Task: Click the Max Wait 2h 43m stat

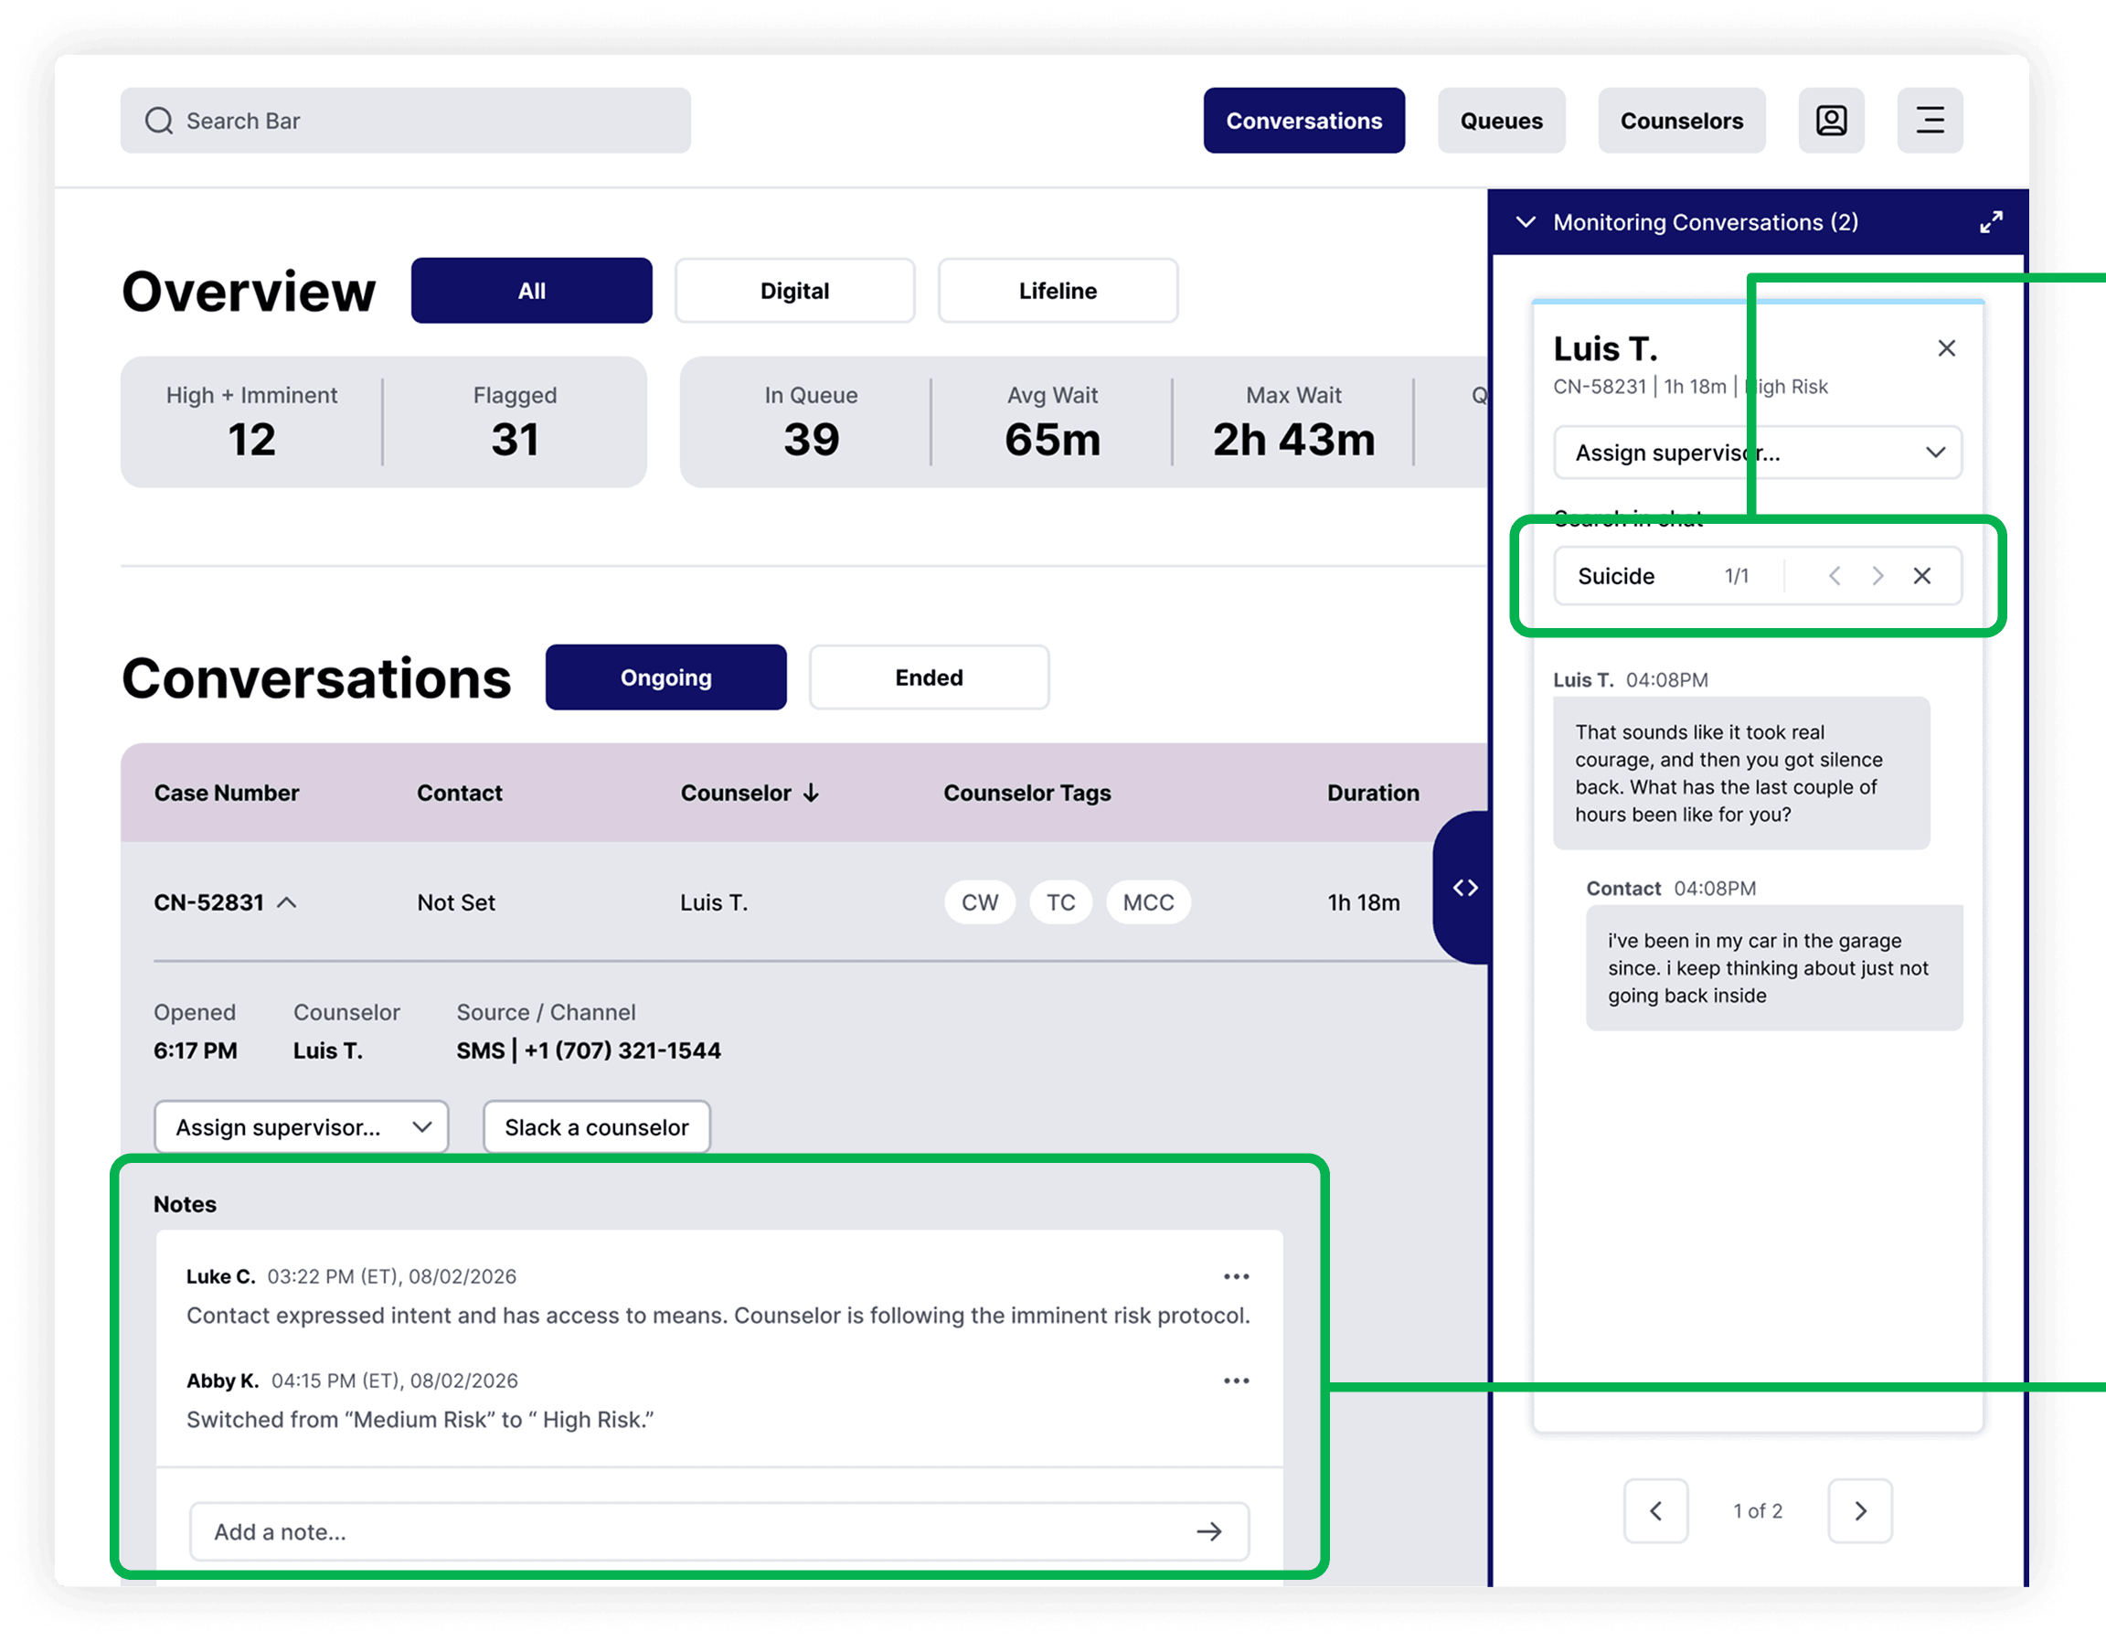Action: pos(1294,422)
